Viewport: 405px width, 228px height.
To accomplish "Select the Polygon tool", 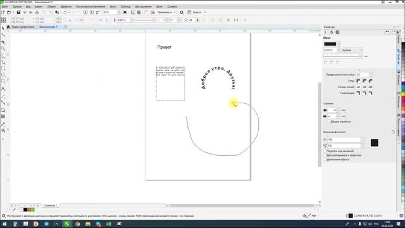I will tap(3, 81).
